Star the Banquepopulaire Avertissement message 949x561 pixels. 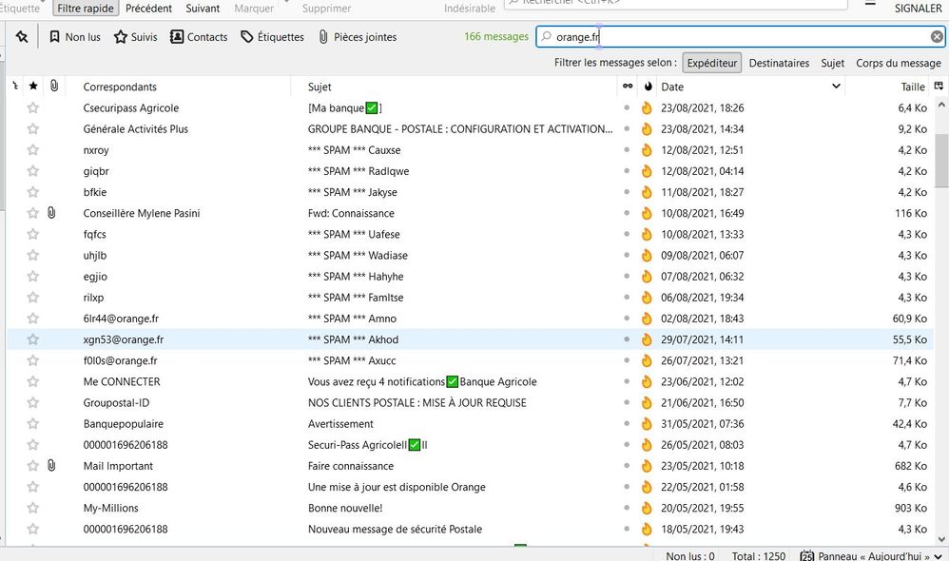(x=33, y=424)
